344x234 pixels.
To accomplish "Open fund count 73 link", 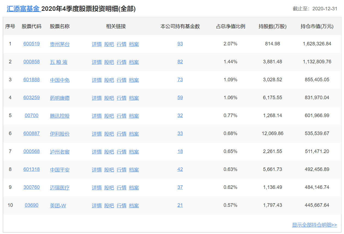I will click(180, 80).
